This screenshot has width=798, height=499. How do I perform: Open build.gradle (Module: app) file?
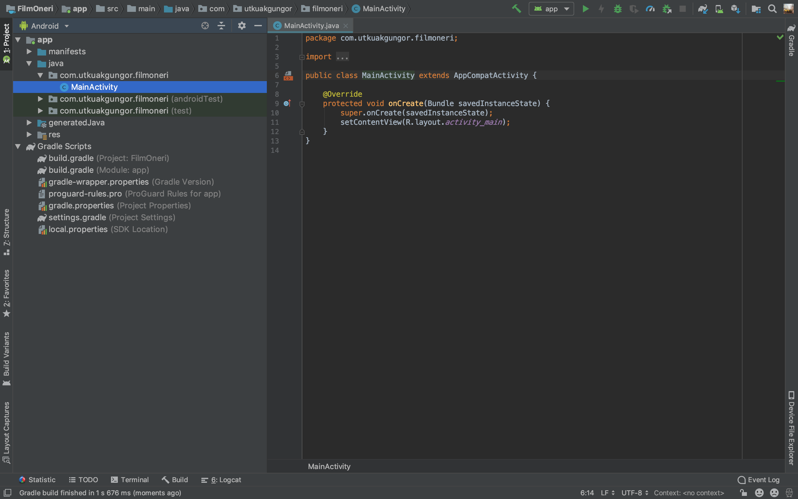coord(71,170)
